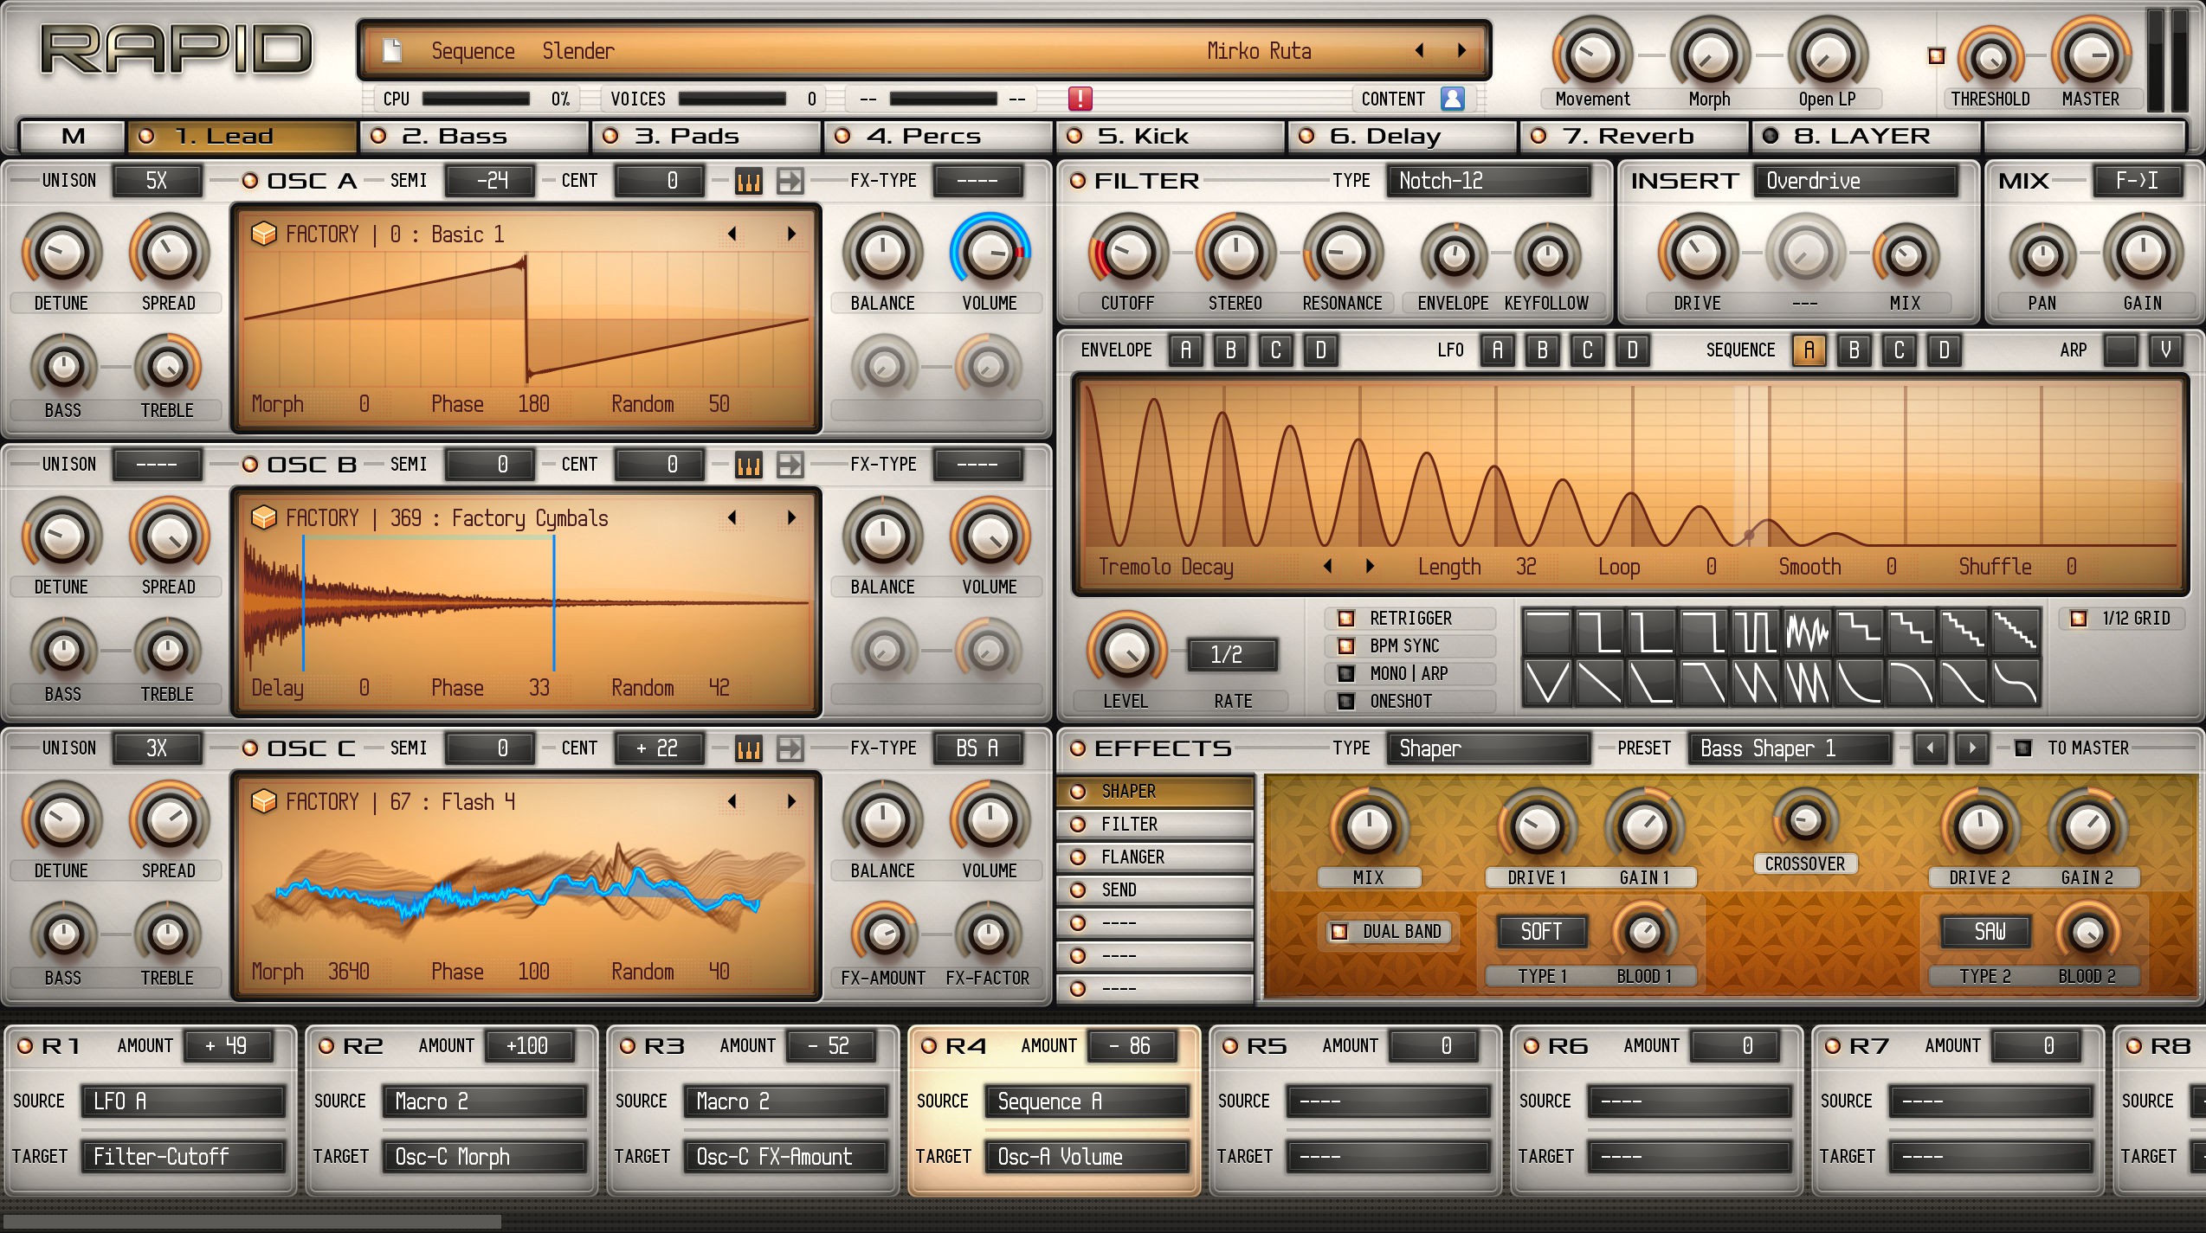Click the OSC A FACTORY wavetable cube icon
This screenshot has height=1233, width=2206.
(263, 234)
